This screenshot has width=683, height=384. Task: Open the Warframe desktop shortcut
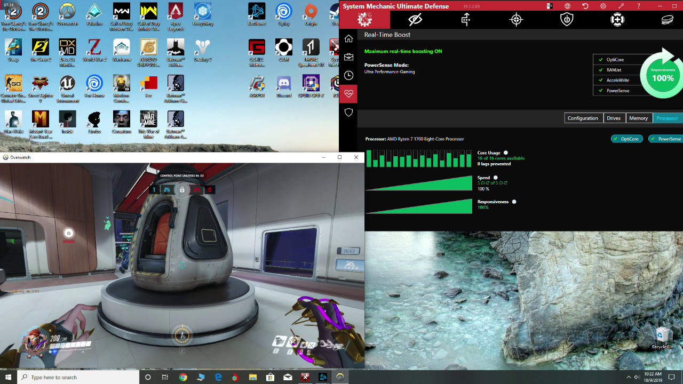pos(122,50)
